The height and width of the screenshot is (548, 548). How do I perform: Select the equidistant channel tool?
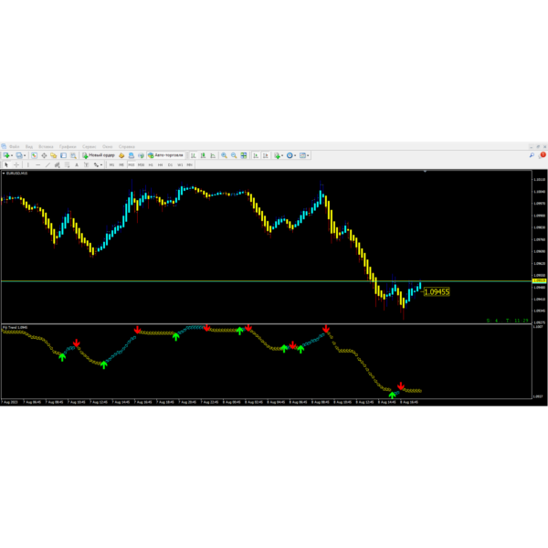click(x=58, y=165)
